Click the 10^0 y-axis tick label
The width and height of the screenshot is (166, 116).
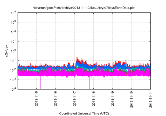[x=13, y=51]
